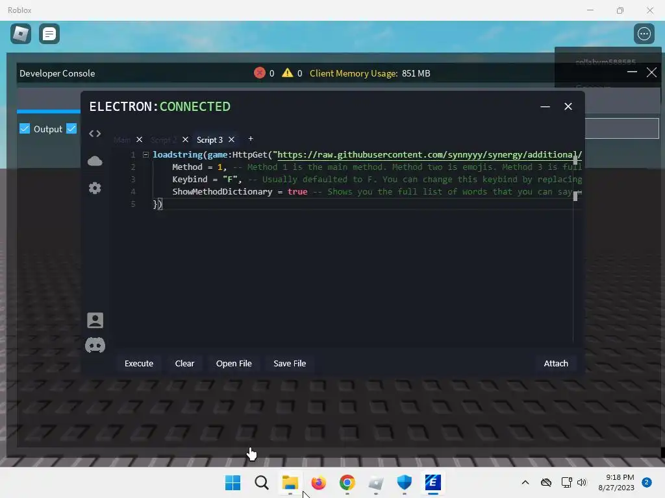
Task: Click the Execute button
Action: click(139, 363)
